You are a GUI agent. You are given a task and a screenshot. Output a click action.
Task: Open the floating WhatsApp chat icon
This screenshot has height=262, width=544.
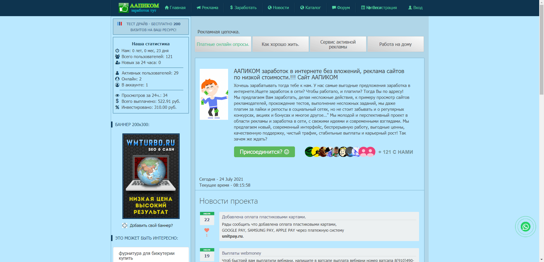pyautogui.click(x=525, y=227)
